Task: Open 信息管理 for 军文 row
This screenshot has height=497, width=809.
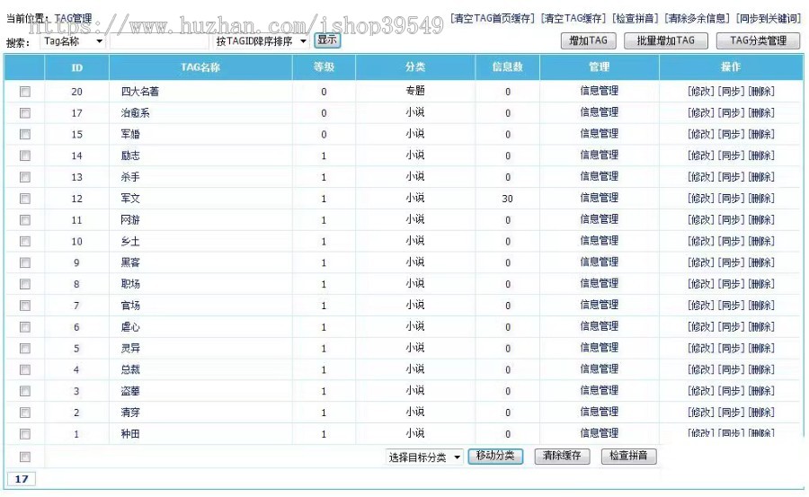Action: pyautogui.click(x=599, y=199)
